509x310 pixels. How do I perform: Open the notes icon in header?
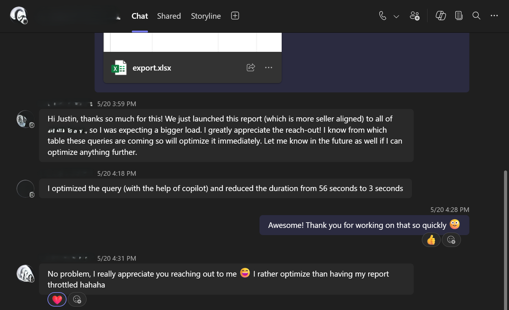coord(459,16)
